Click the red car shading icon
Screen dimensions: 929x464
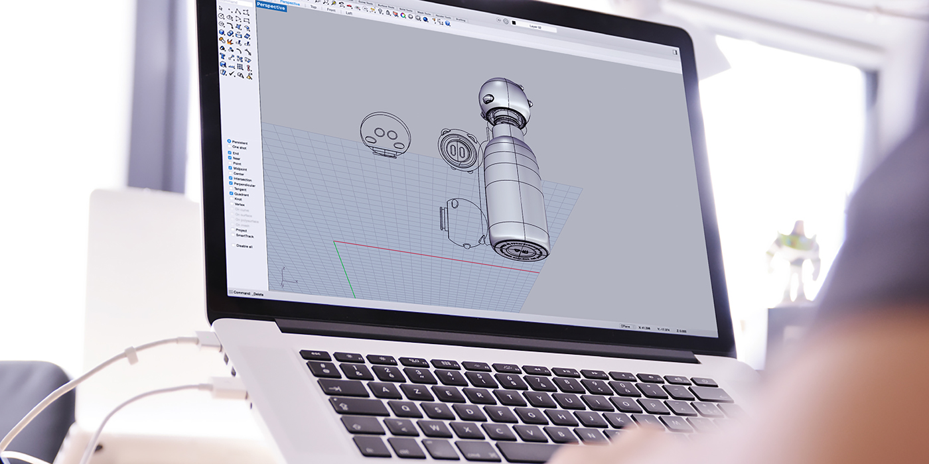point(349,6)
